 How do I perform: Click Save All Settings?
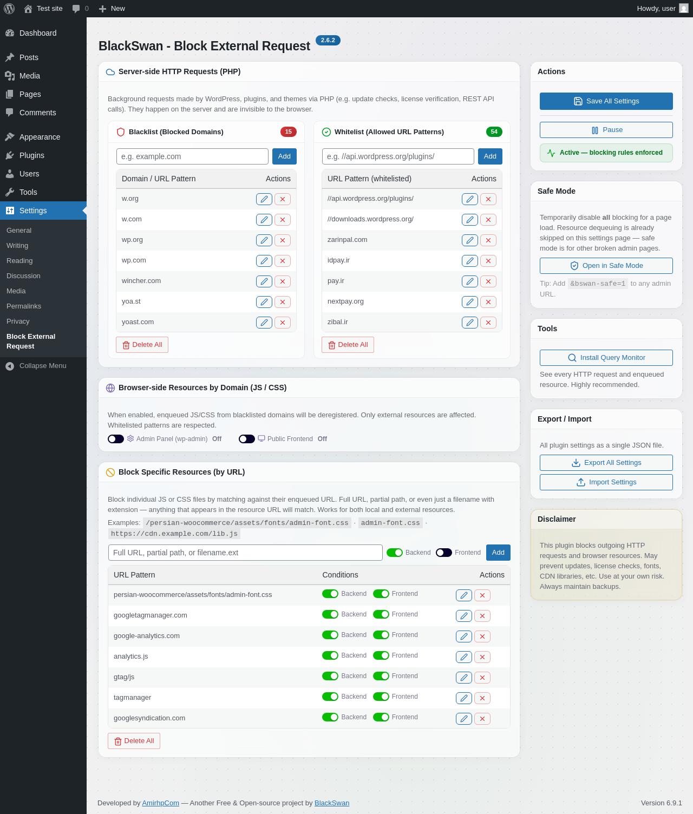(x=606, y=101)
